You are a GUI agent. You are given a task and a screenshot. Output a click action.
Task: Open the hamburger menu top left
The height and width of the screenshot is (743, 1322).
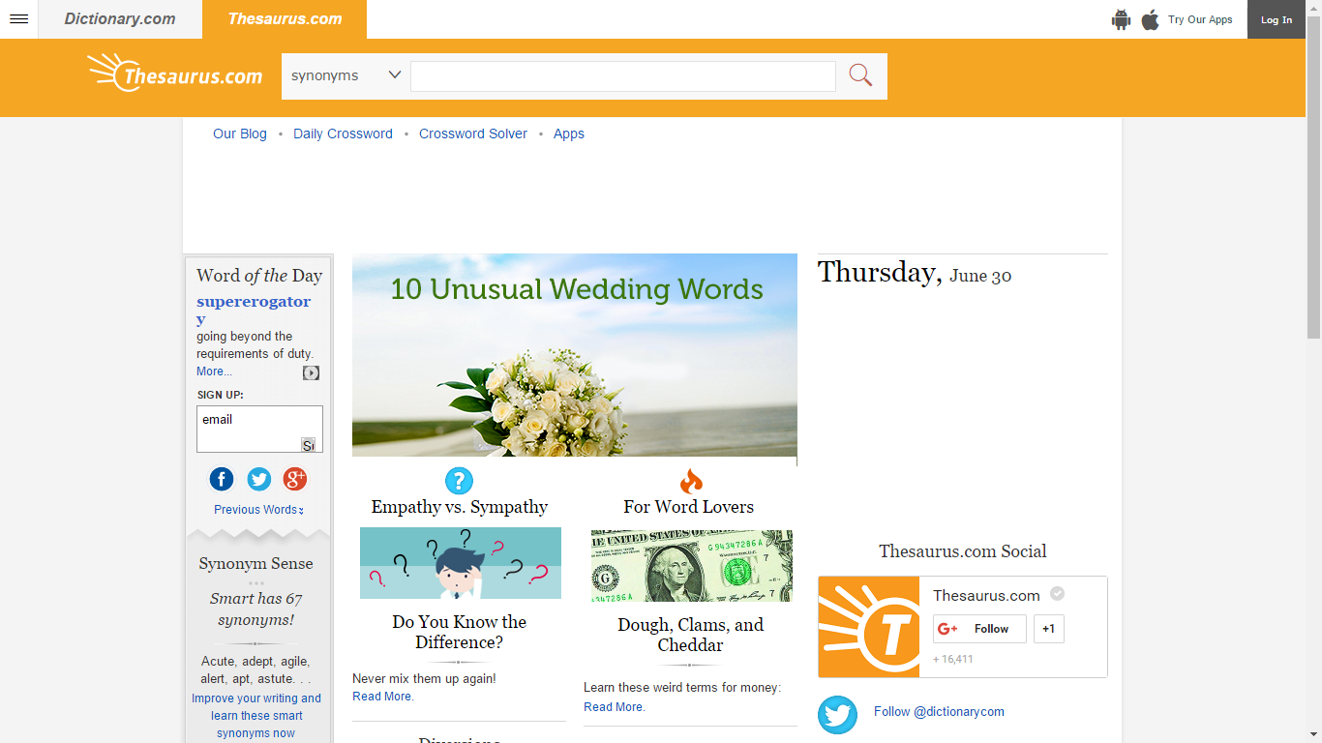(x=18, y=18)
